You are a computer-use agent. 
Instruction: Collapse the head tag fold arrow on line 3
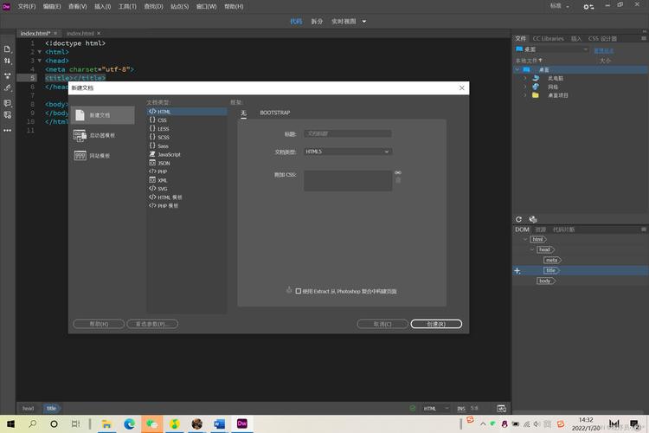(40, 61)
